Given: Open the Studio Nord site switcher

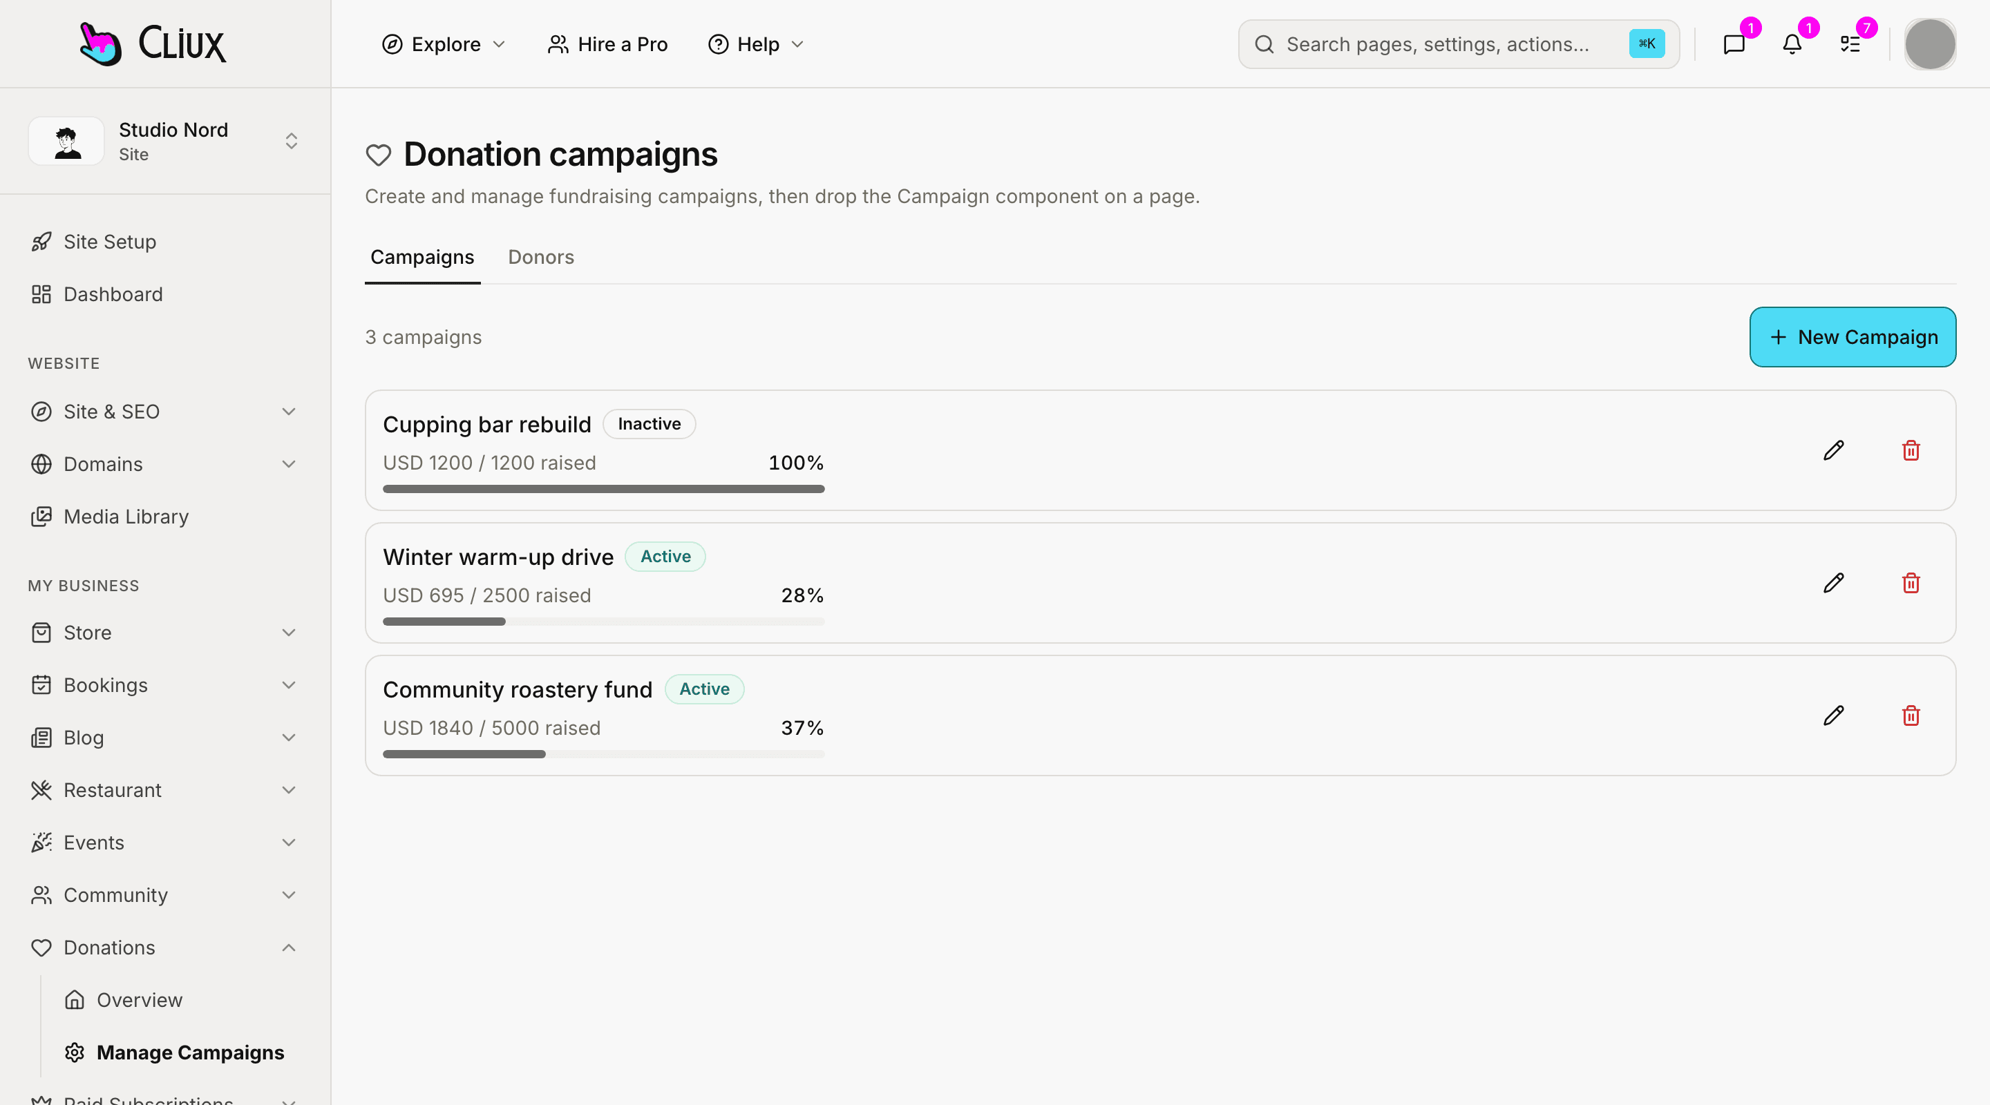Looking at the screenshot, I should [165, 140].
